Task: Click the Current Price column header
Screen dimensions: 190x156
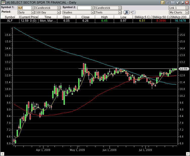Action: [x=29, y=17]
